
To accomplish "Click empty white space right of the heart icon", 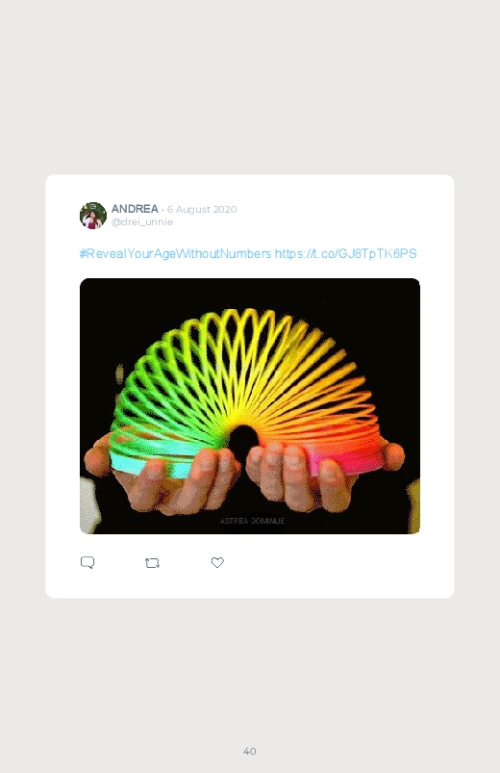I will 335,562.
